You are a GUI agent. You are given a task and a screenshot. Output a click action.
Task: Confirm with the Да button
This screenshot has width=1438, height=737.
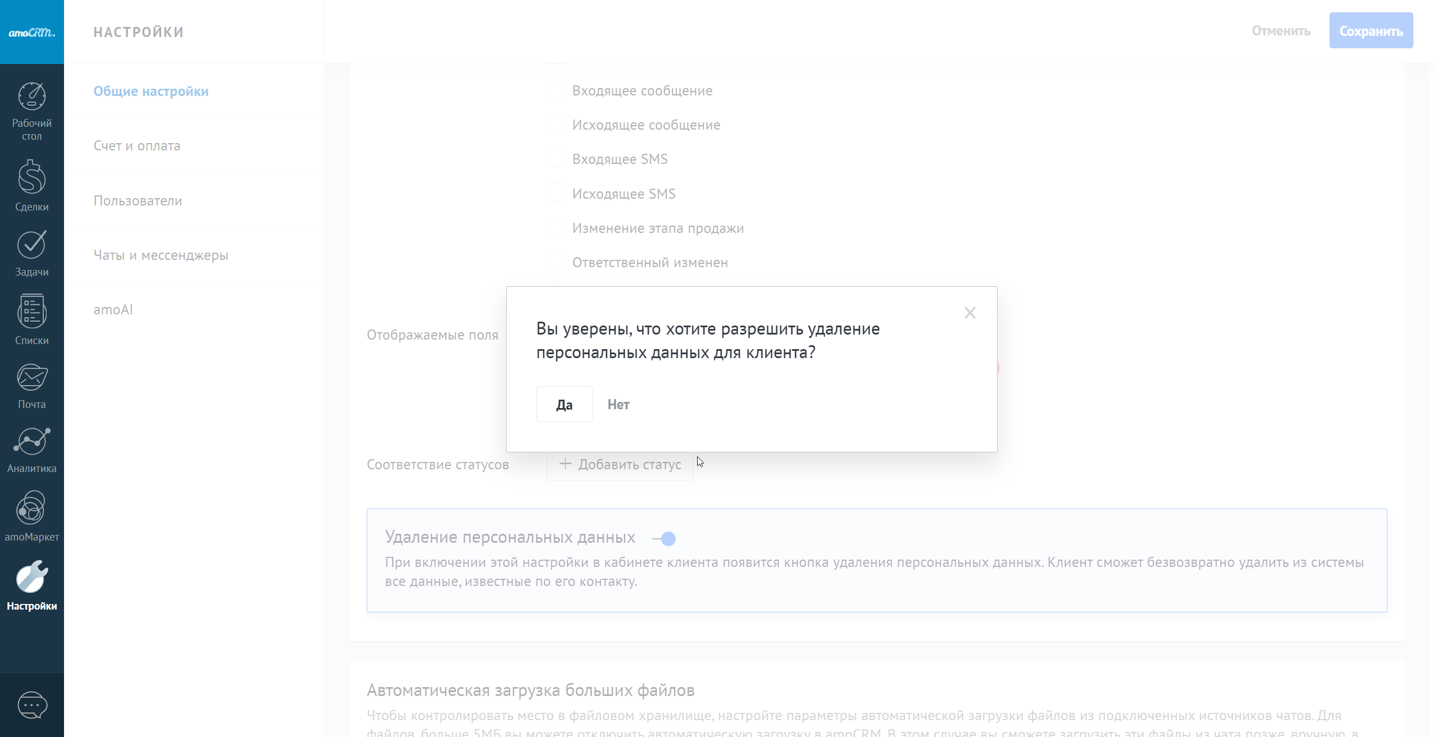tap(564, 405)
